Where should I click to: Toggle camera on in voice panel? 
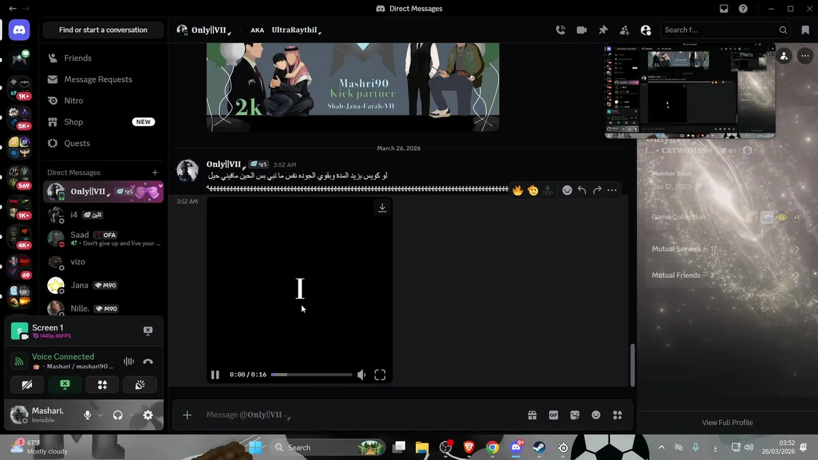point(27,385)
